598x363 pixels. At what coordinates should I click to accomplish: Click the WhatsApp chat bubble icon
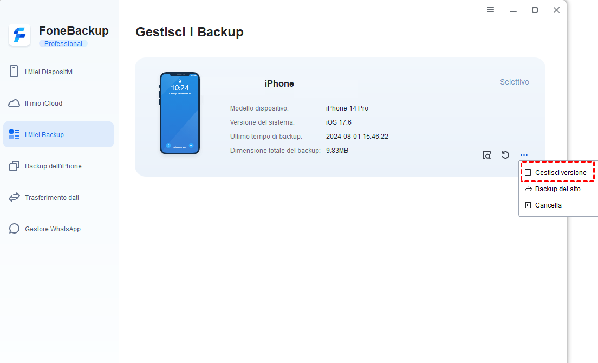coord(14,229)
